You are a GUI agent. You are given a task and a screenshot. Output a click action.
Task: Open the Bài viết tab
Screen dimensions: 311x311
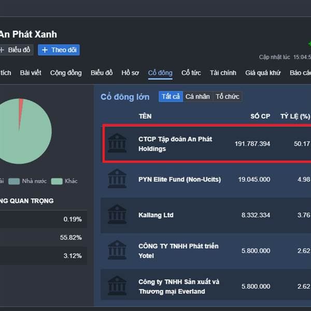coord(31,73)
